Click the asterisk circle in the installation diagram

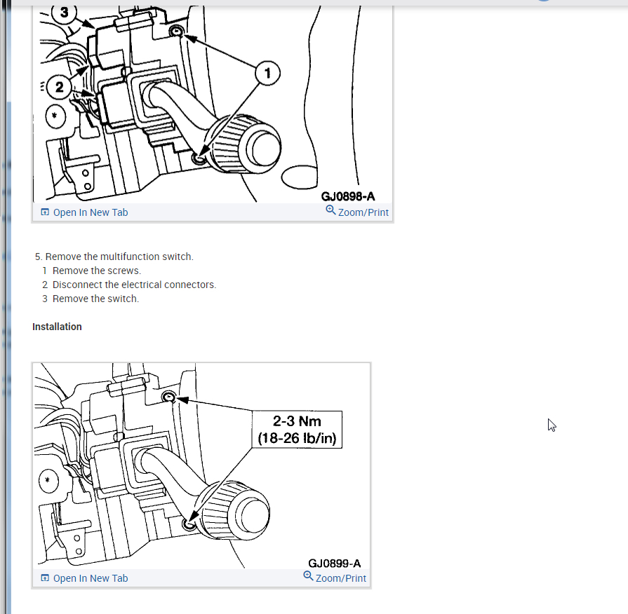[x=48, y=480]
